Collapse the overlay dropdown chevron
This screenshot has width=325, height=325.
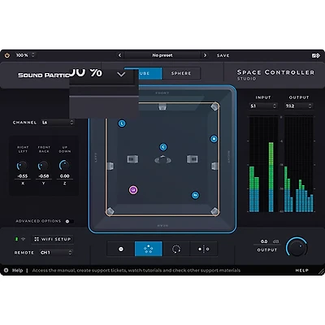tap(121, 74)
